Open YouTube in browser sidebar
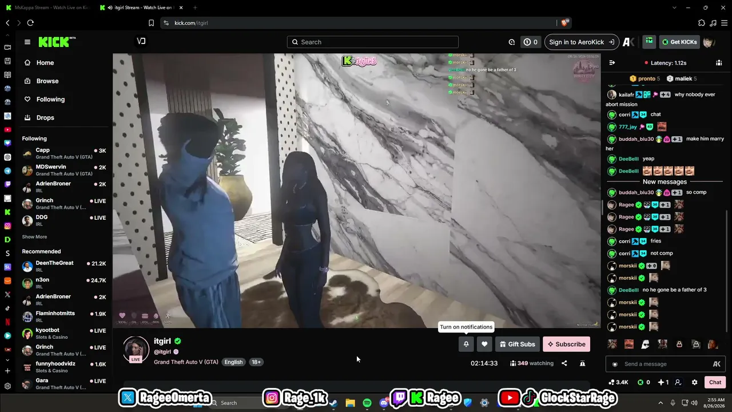Viewport: 732px width, 412px height. pyautogui.click(x=7, y=130)
